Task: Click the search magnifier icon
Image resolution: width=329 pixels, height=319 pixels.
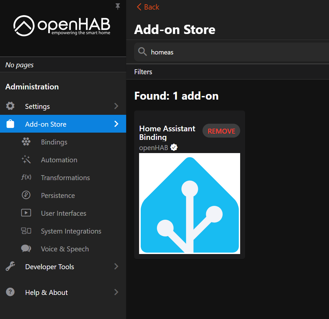Action: 142,52
